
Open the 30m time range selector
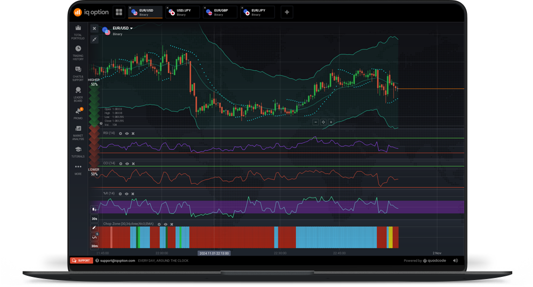94,246
